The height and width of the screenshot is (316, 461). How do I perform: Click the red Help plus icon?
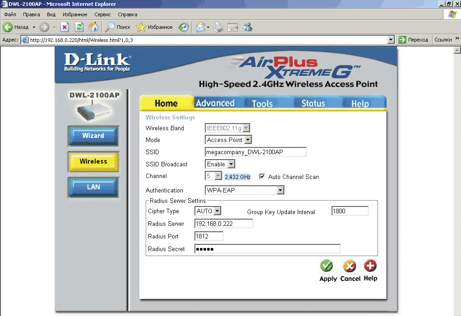coord(370,266)
